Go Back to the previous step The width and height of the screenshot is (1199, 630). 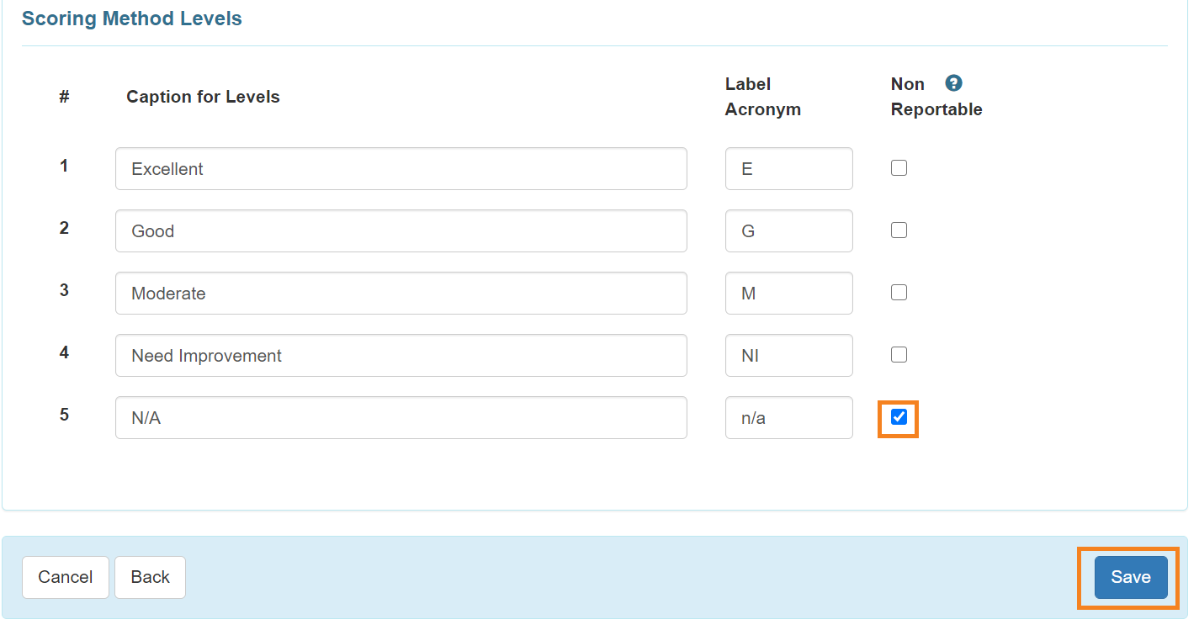click(150, 577)
